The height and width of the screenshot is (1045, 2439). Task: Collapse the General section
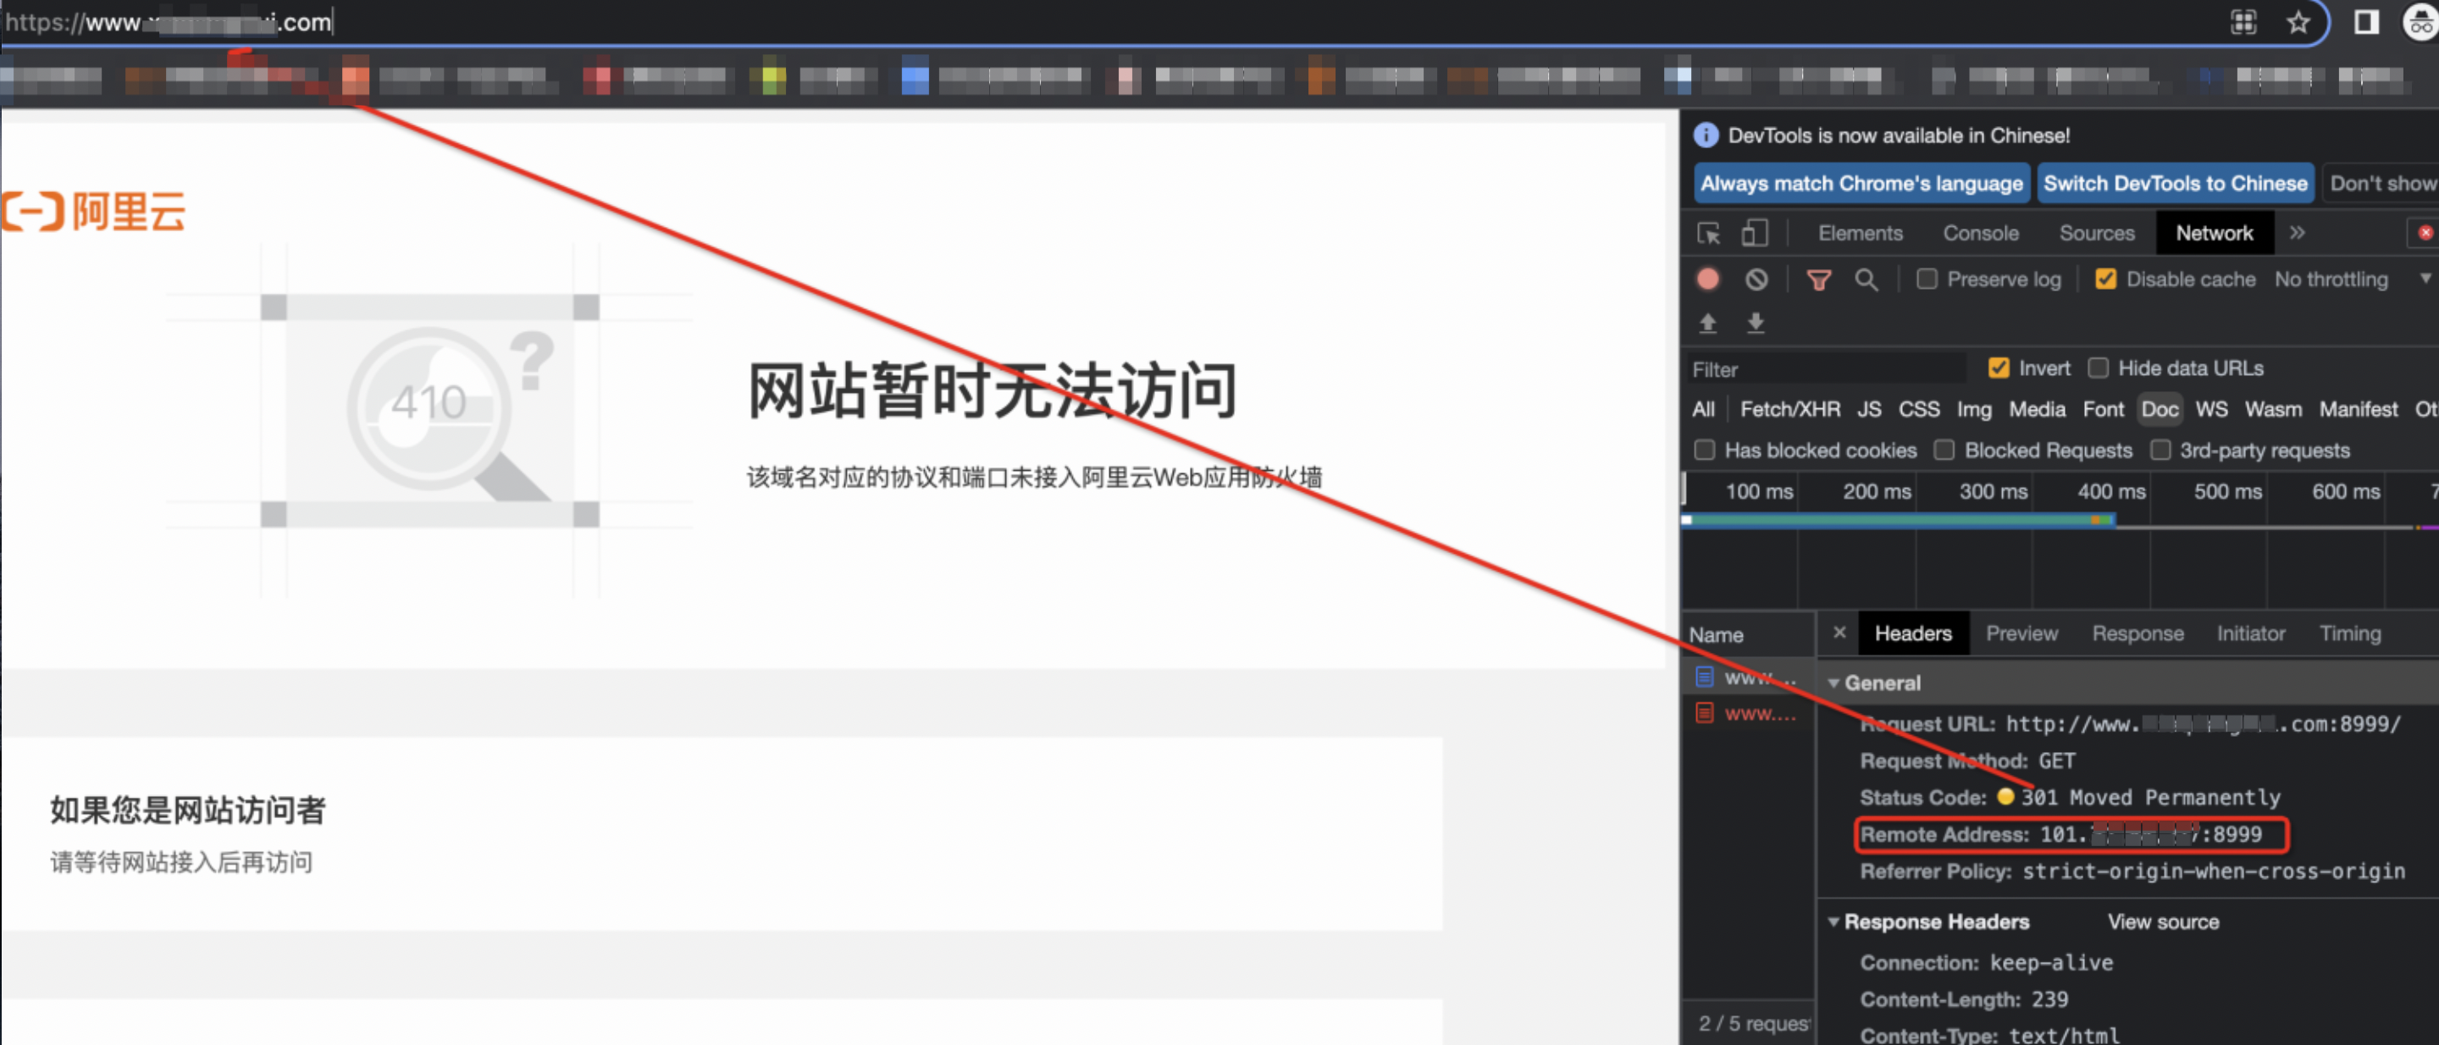point(1834,683)
